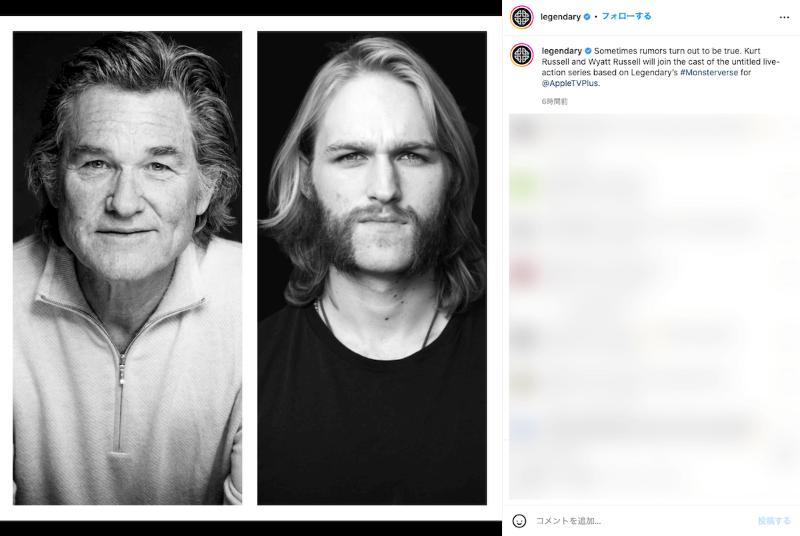Click the verified badge in the post header

coord(587,17)
